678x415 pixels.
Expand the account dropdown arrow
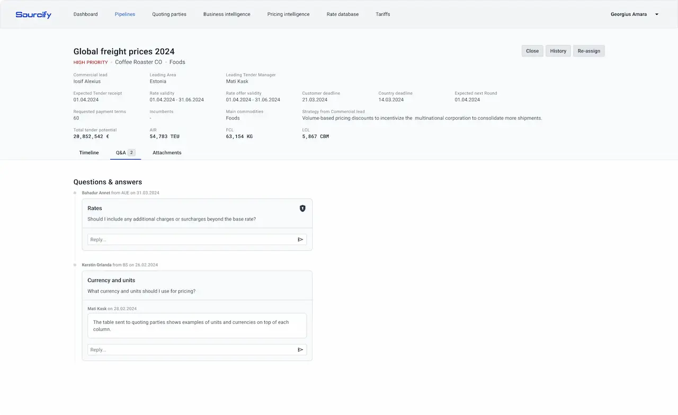(656, 14)
